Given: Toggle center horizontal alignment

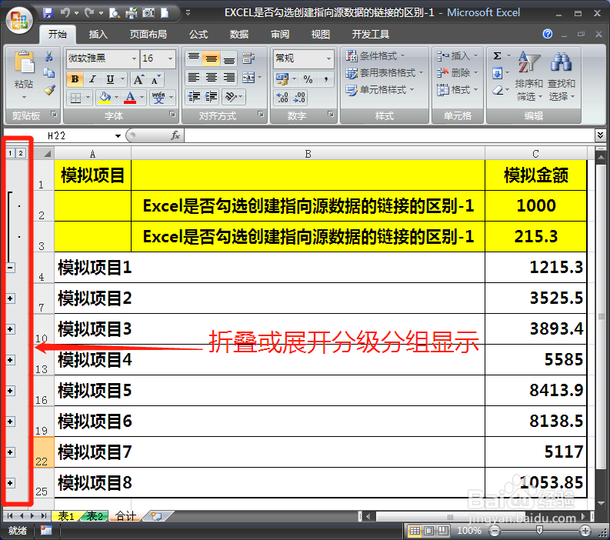Looking at the screenshot, I should pyautogui.click(x=212, y=78).
